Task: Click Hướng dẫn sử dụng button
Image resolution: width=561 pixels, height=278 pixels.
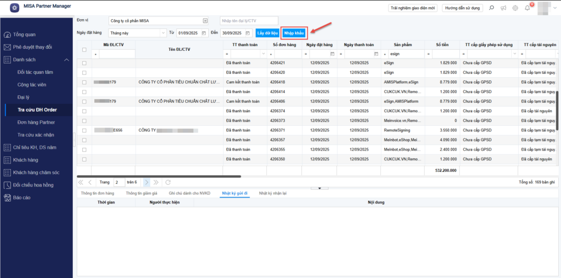Action: pos(462,8)
